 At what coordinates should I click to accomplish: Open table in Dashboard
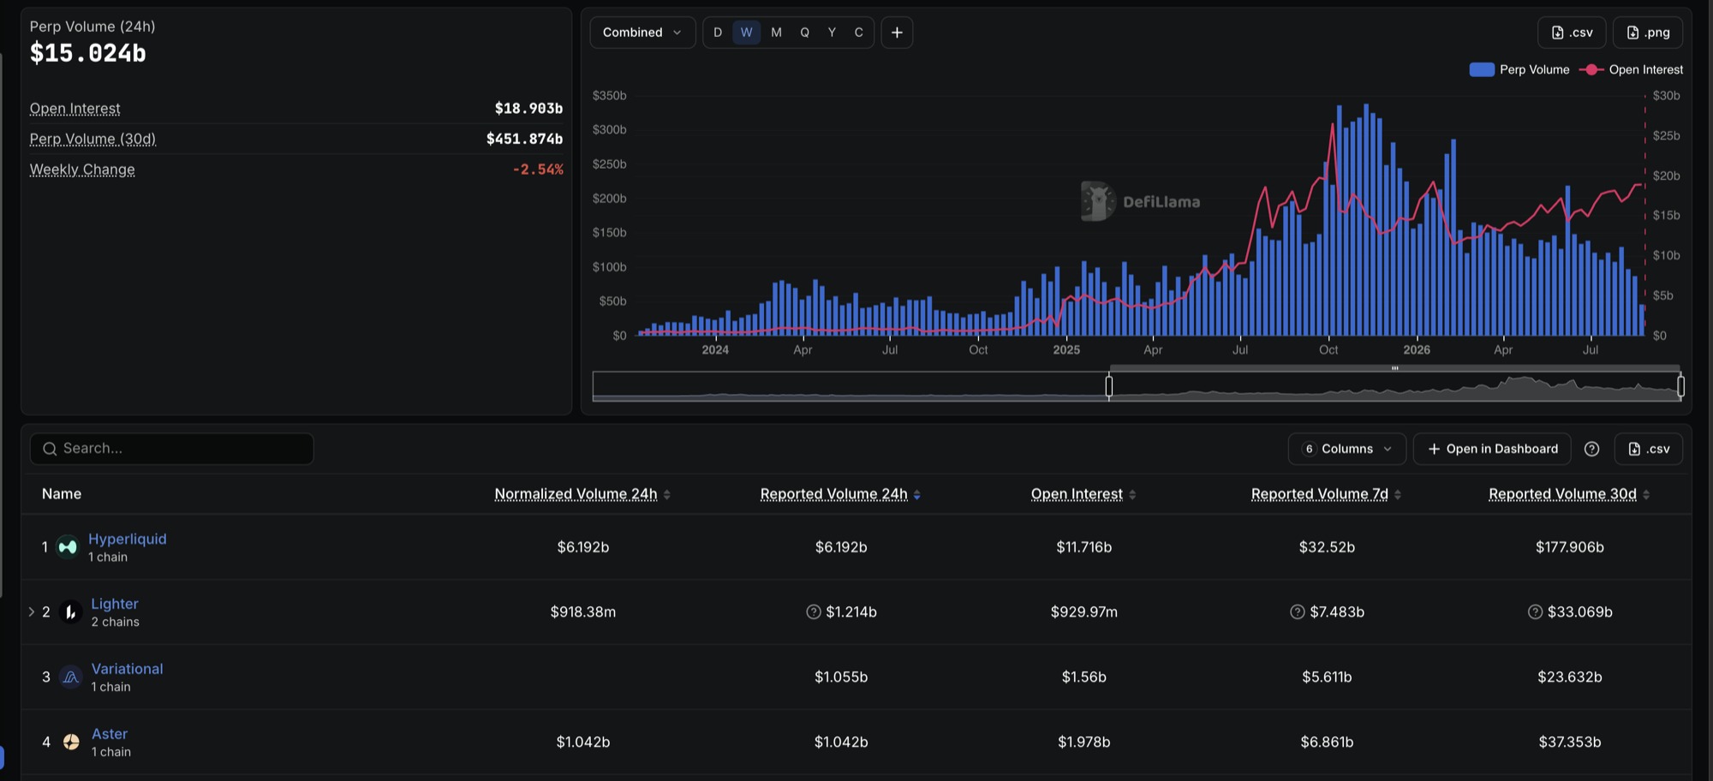point(1492,449)
